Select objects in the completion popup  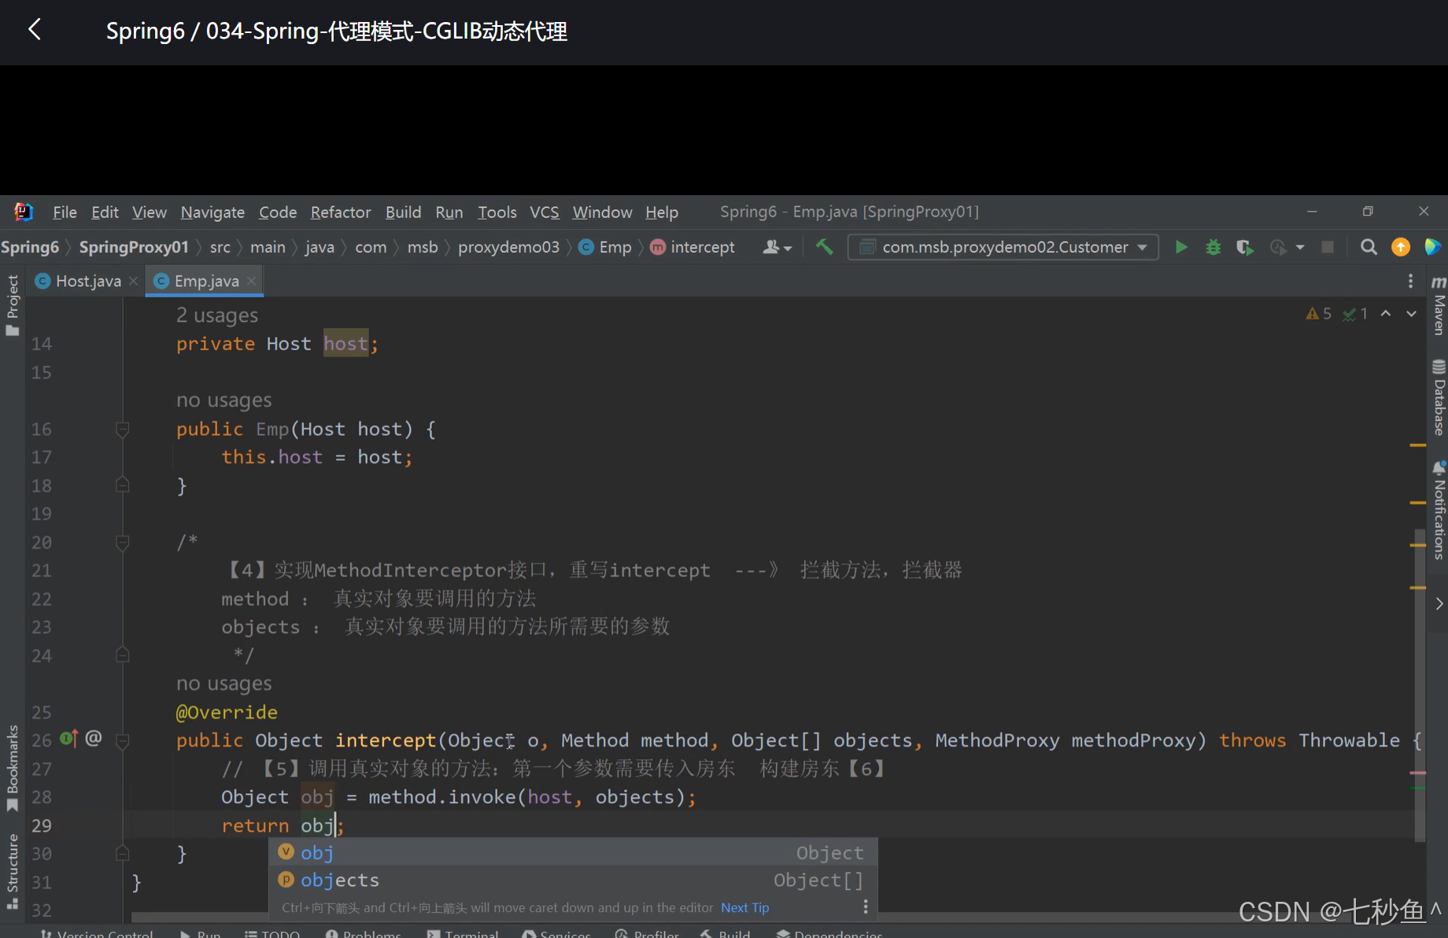(338, 880)
